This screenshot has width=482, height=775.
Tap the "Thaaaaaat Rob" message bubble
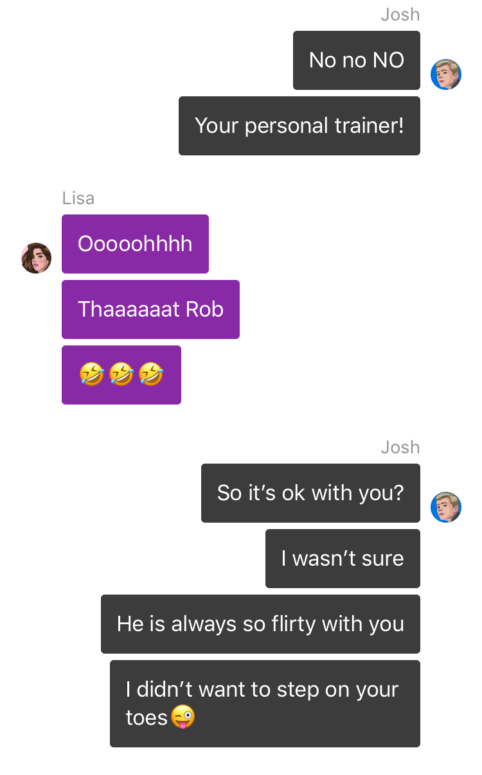click(x=150, y=309)
